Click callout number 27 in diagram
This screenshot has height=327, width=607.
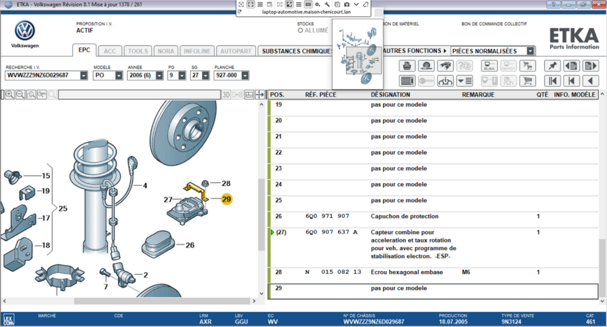point(167,199)
